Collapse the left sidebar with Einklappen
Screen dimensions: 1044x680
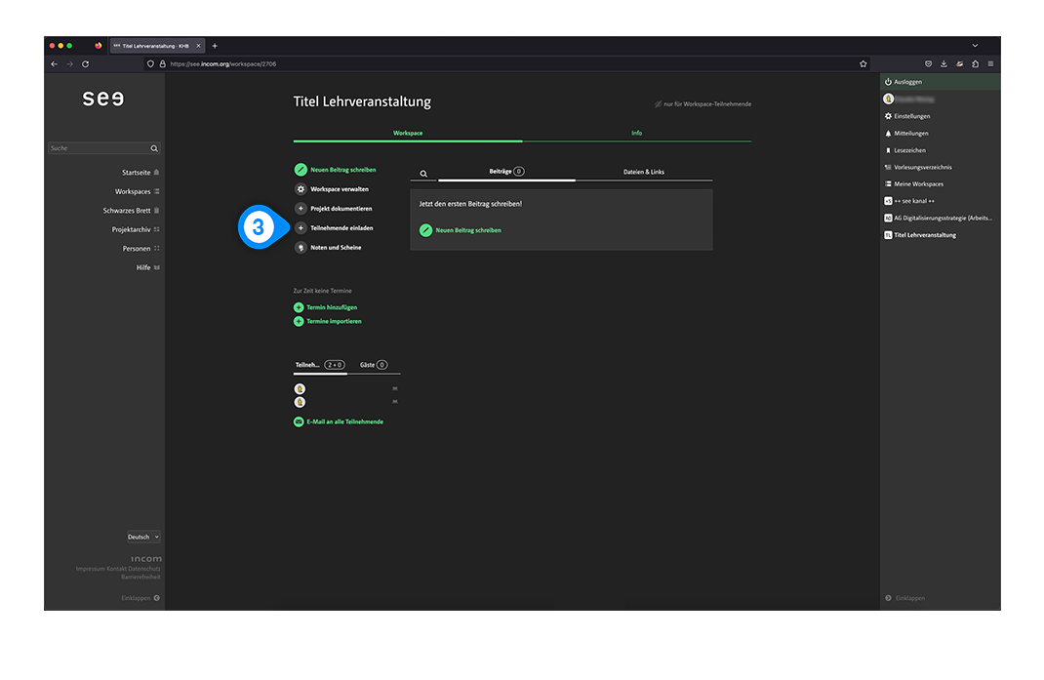[140, 598]
